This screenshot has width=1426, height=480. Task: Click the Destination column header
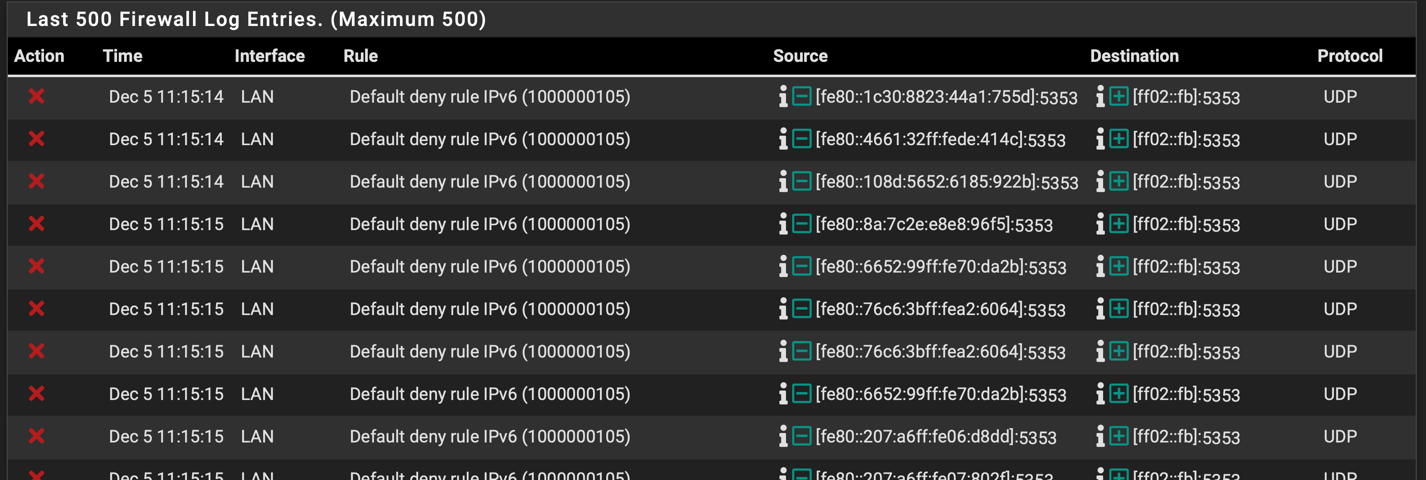1134,56
